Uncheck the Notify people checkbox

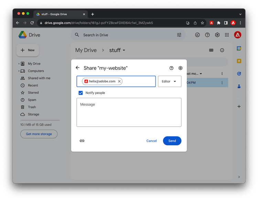(80, 93)
